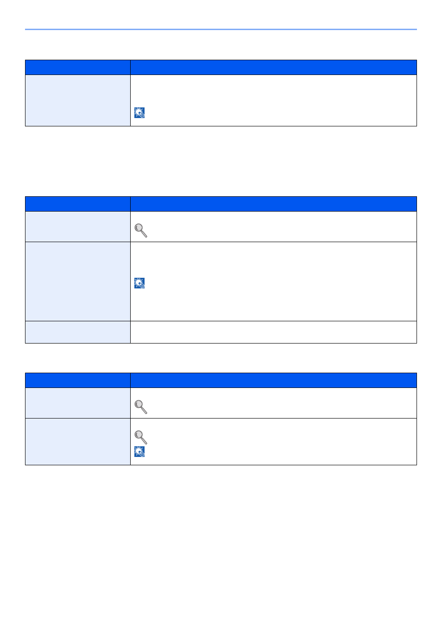Select the wide blue header cell of second table
The height and width of the screenshot is (625, 442).
click(x=273, y=204)
